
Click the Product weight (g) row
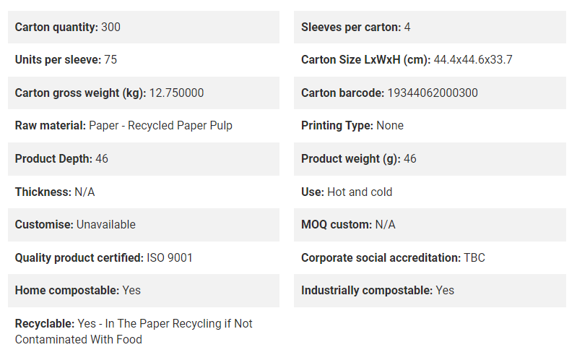click(x=430, y=159)
